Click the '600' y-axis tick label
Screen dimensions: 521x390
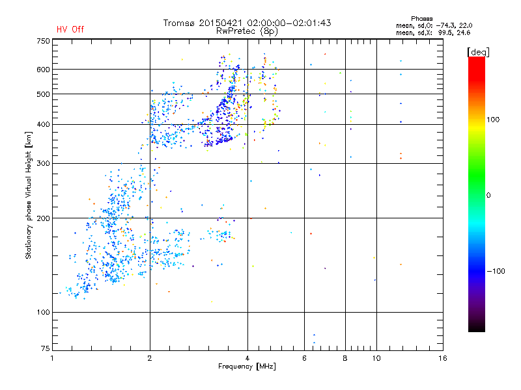pyautogui.click(x=43, y=70)
